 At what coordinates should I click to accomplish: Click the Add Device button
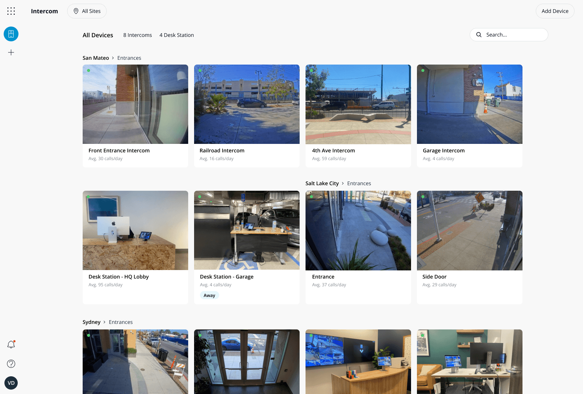coord(555,11)
